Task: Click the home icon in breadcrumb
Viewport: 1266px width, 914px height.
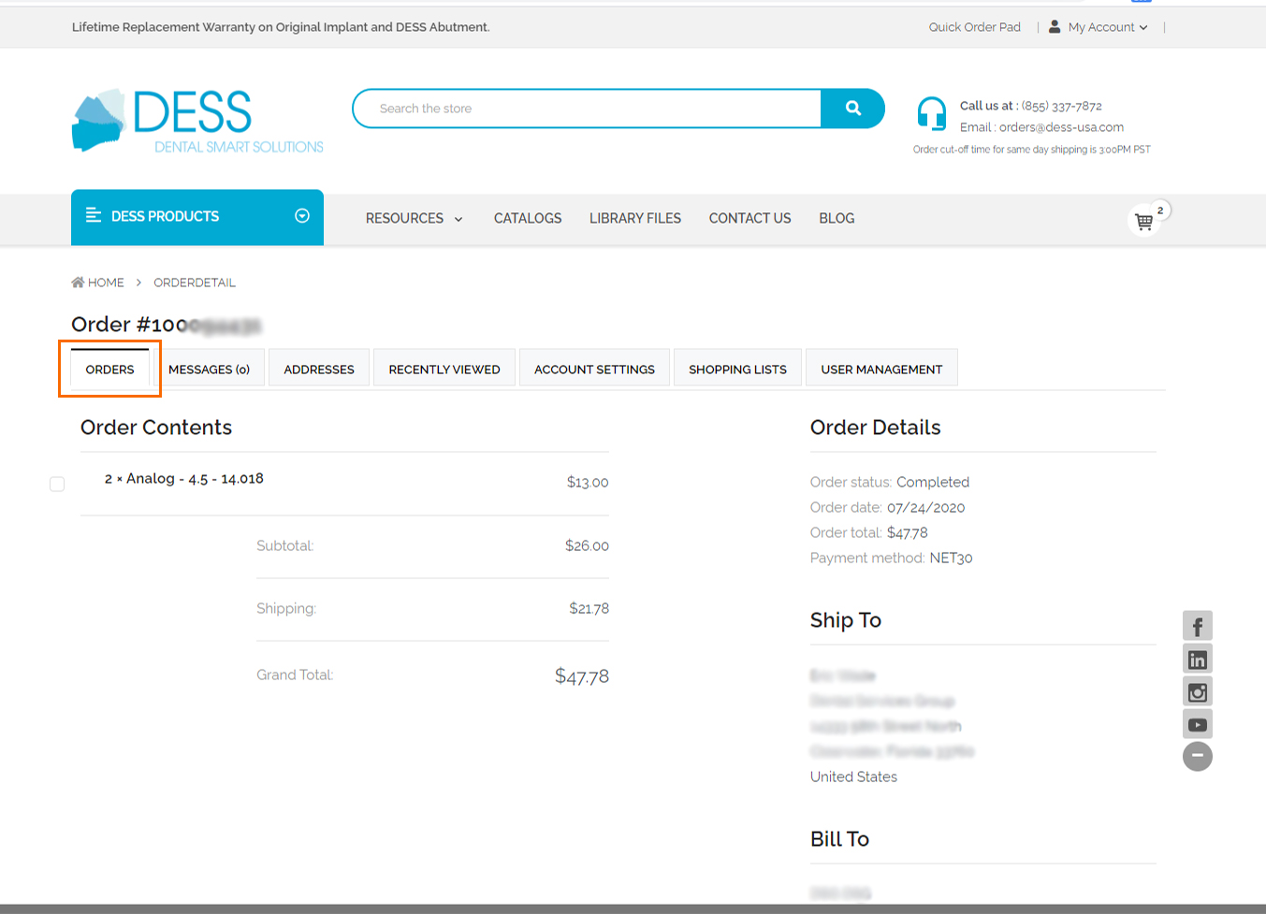Action: click(78, 283)
